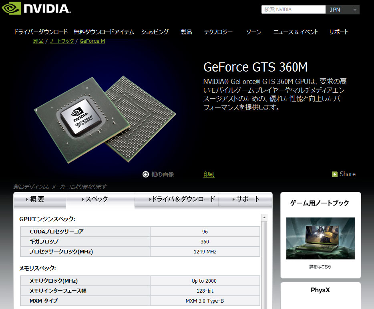The width and height of the screenshot is (374, 309).
Task: Click the メモリクロック(MHz) label
Action: pos(53,281)
